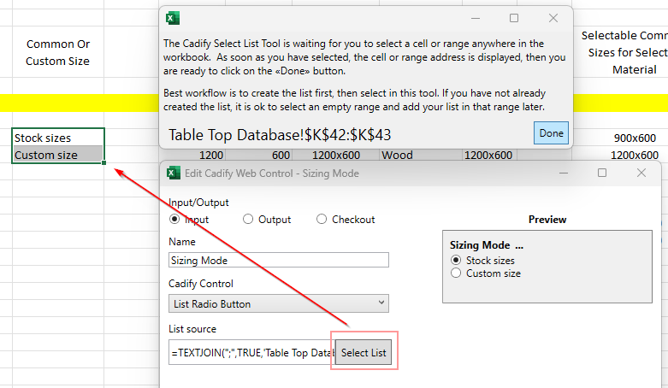Maximize the Edit Cadify Web Control window
Viewport: 668px width, 388px height.
point(602,173)
